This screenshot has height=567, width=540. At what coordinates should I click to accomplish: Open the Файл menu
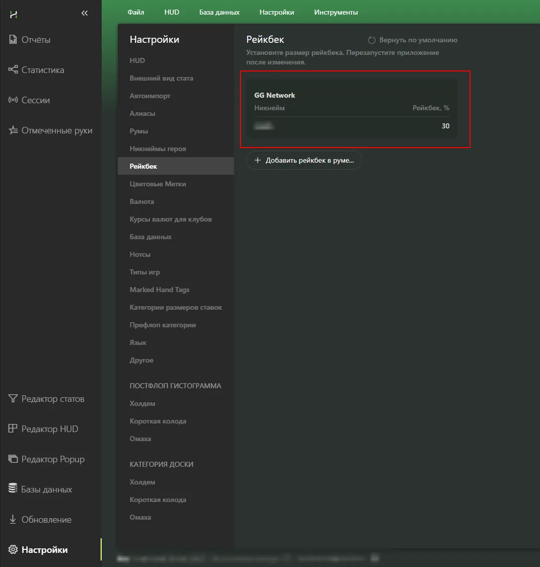136,12
